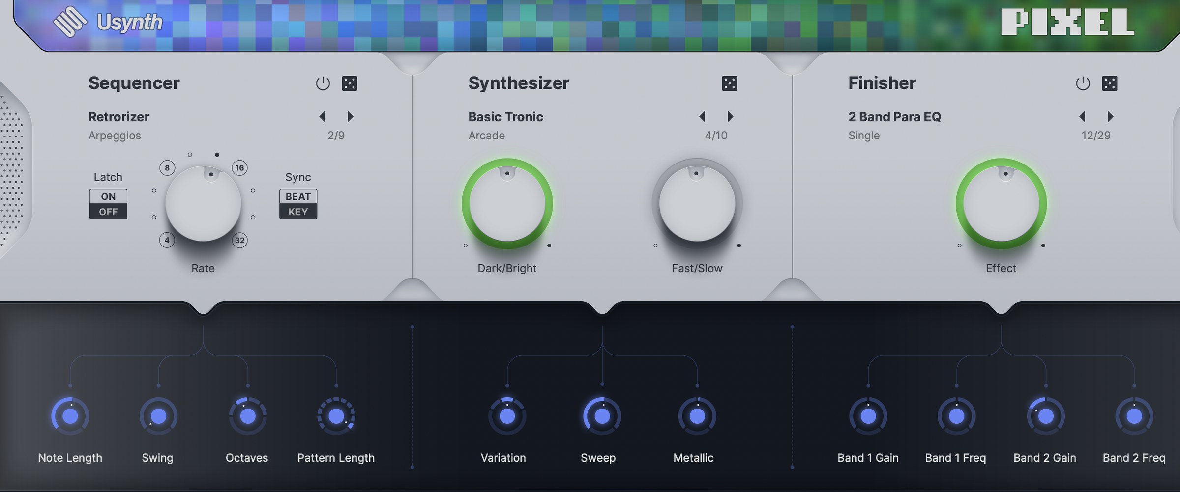This screenshot has width=1180, height=492.
Task: Set Sync to BEAT
Action: pyautogui.click(x=298, y=196)
